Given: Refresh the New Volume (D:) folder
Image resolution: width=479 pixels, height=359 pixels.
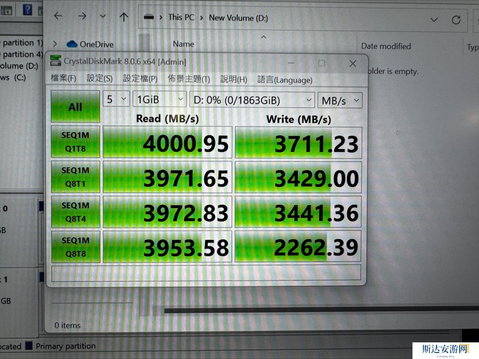Looking at the screenshot, I should click(x=456, y=20).
